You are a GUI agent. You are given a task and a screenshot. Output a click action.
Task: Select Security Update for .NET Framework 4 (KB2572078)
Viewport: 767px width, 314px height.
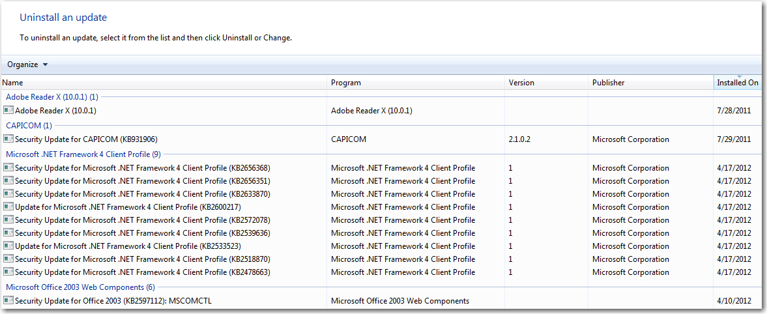[x=143, y=220]
